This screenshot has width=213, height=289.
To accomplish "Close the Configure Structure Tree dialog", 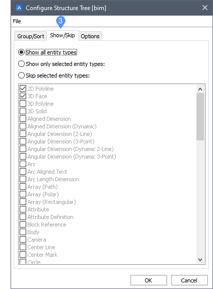I will pos(205,8).
